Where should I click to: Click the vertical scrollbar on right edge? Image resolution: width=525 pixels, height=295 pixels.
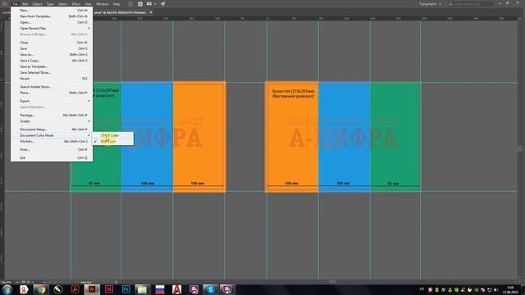519,148
